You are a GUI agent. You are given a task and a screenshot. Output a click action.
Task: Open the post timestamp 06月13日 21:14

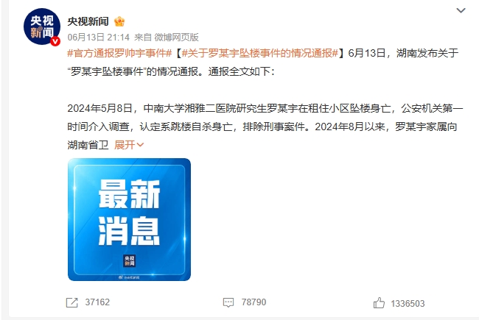pos(98,38)
